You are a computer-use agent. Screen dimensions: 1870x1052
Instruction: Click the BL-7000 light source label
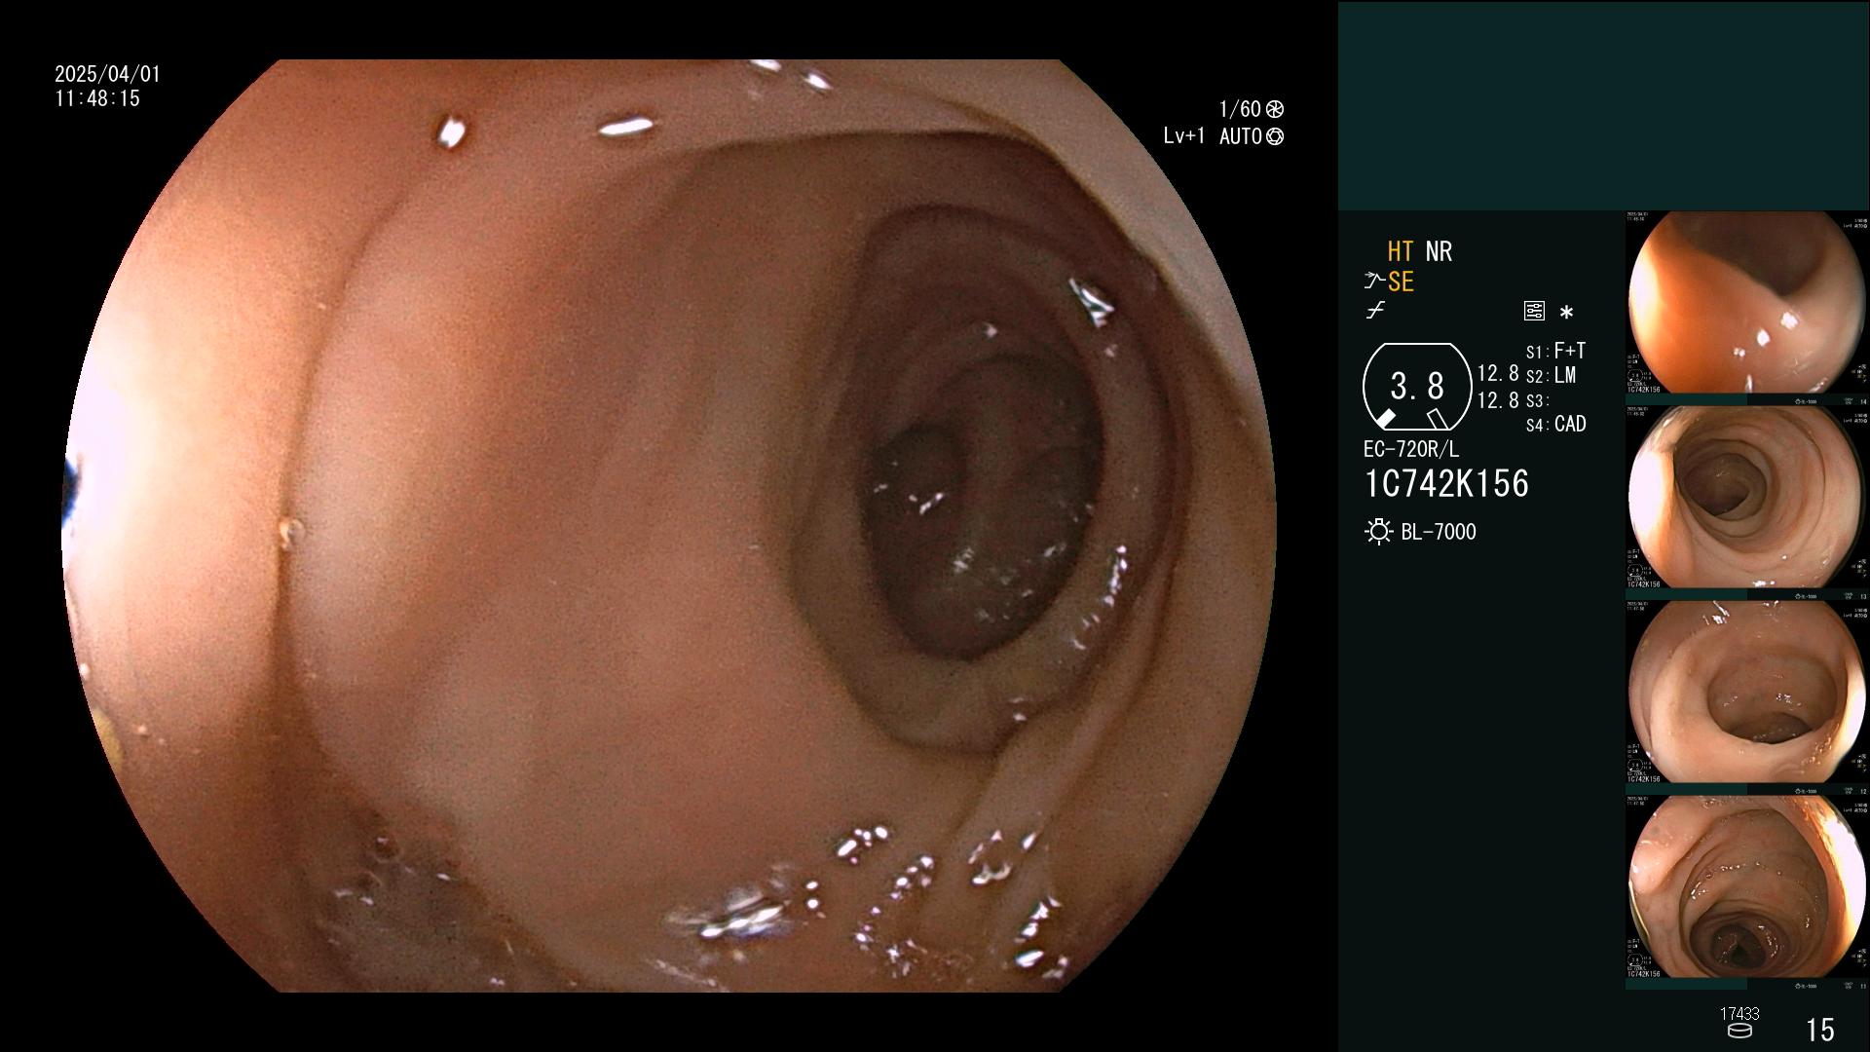click(x=1439, y=532)
